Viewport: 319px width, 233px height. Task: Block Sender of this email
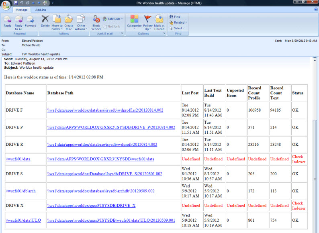pos(96,22)
